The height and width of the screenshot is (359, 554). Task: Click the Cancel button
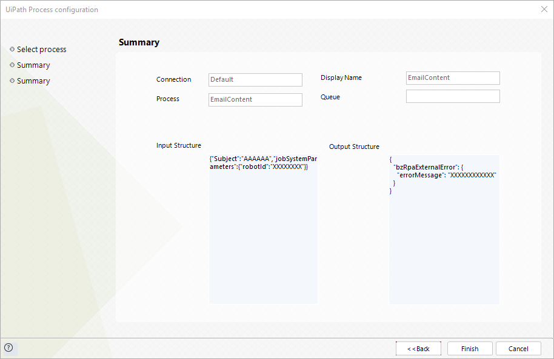click(x=518, y=349)
